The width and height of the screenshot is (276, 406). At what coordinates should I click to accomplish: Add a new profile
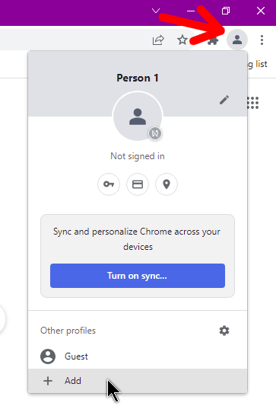click(x=138, y=381)
